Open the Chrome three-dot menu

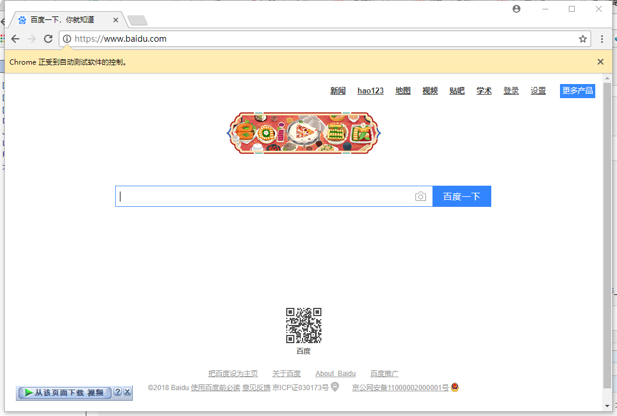click(x=602, y=39)
